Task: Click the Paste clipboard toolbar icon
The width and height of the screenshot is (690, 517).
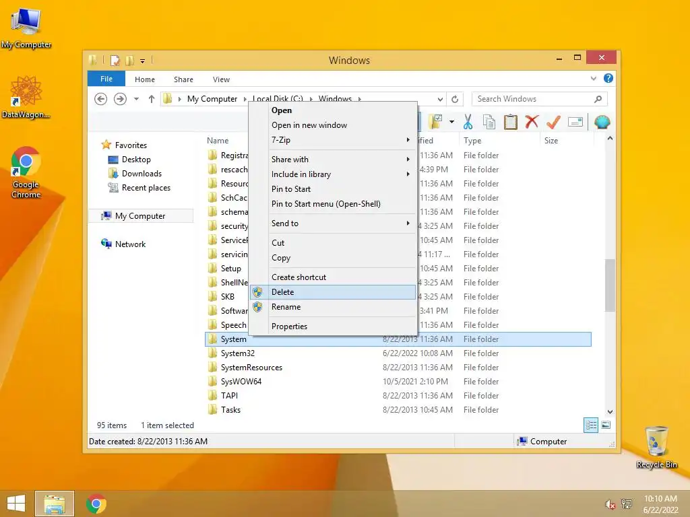Action: point(511,122)
